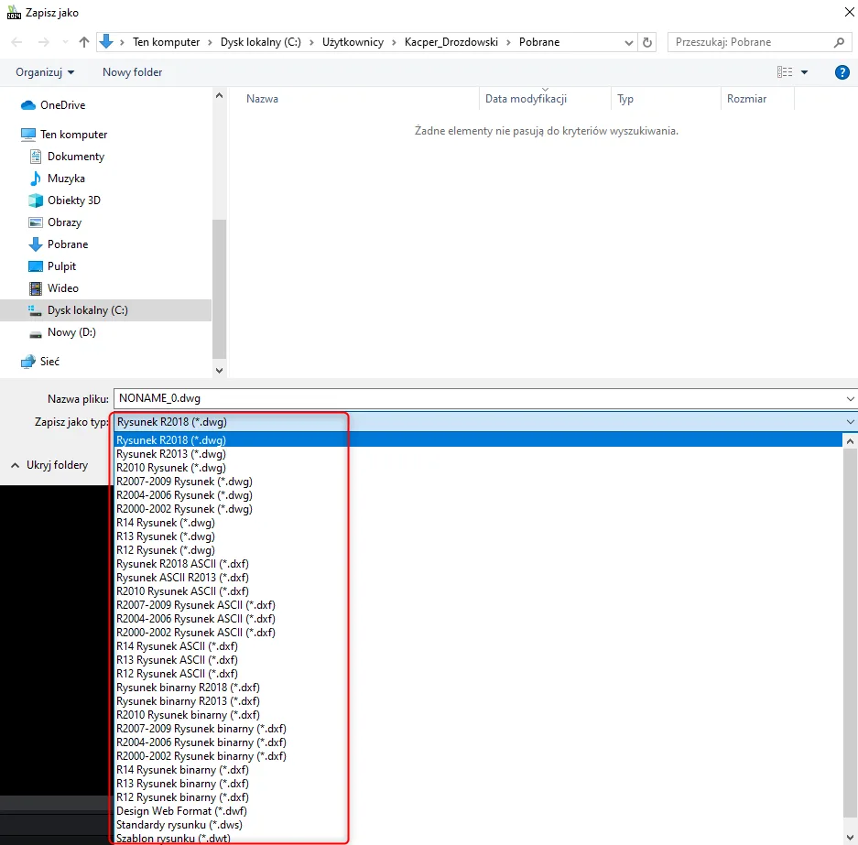
Task: Go back using the left arrow
Action: (x=16, y=42)
